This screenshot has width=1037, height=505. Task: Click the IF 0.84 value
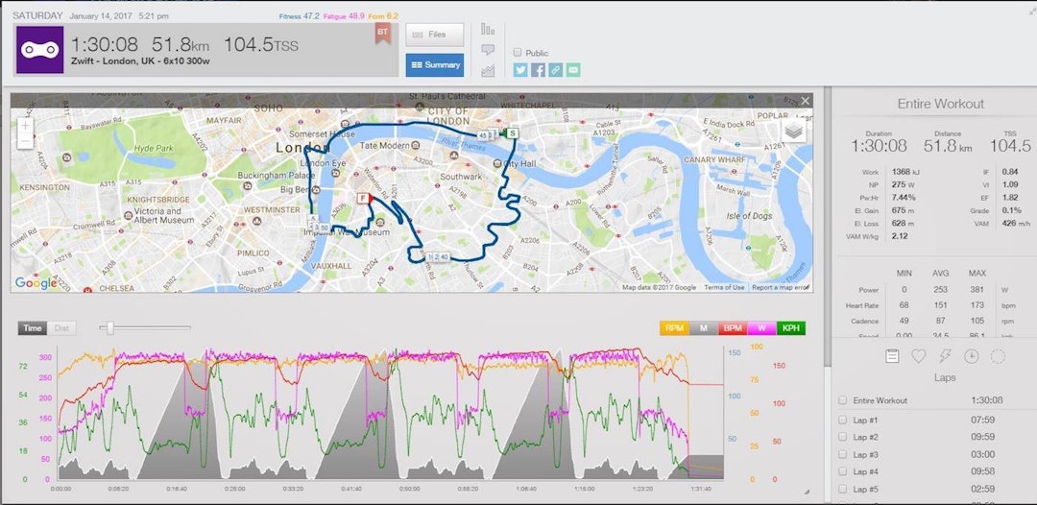pyautogui.click(x=1009, y=171)
